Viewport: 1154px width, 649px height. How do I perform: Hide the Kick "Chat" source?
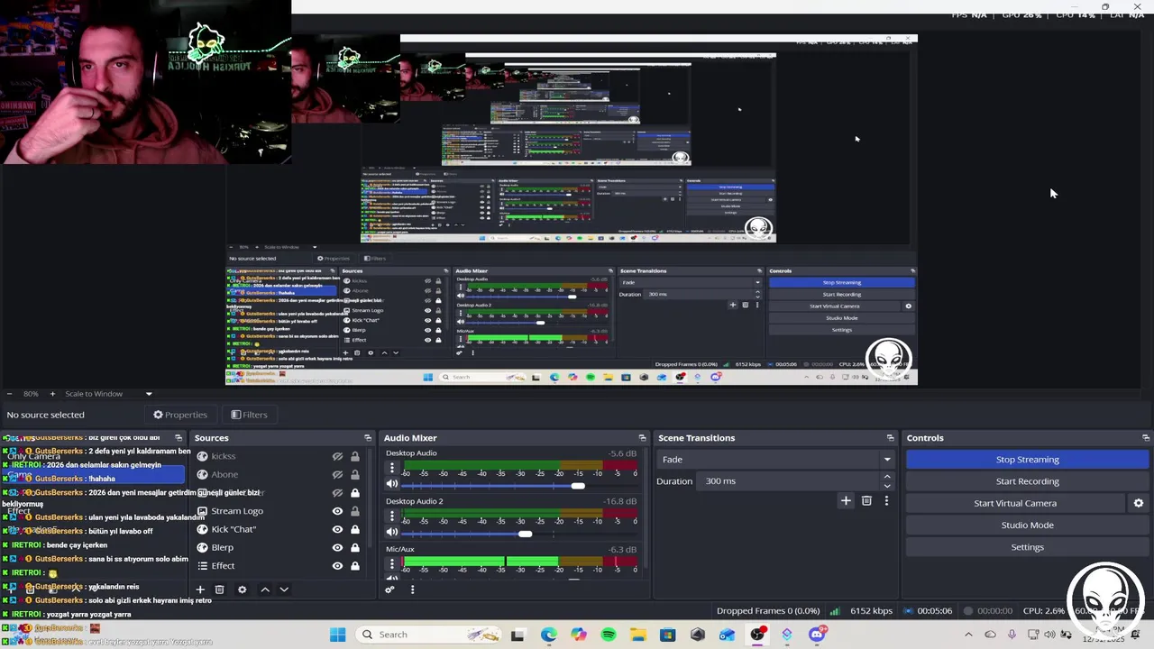(337, 529)
